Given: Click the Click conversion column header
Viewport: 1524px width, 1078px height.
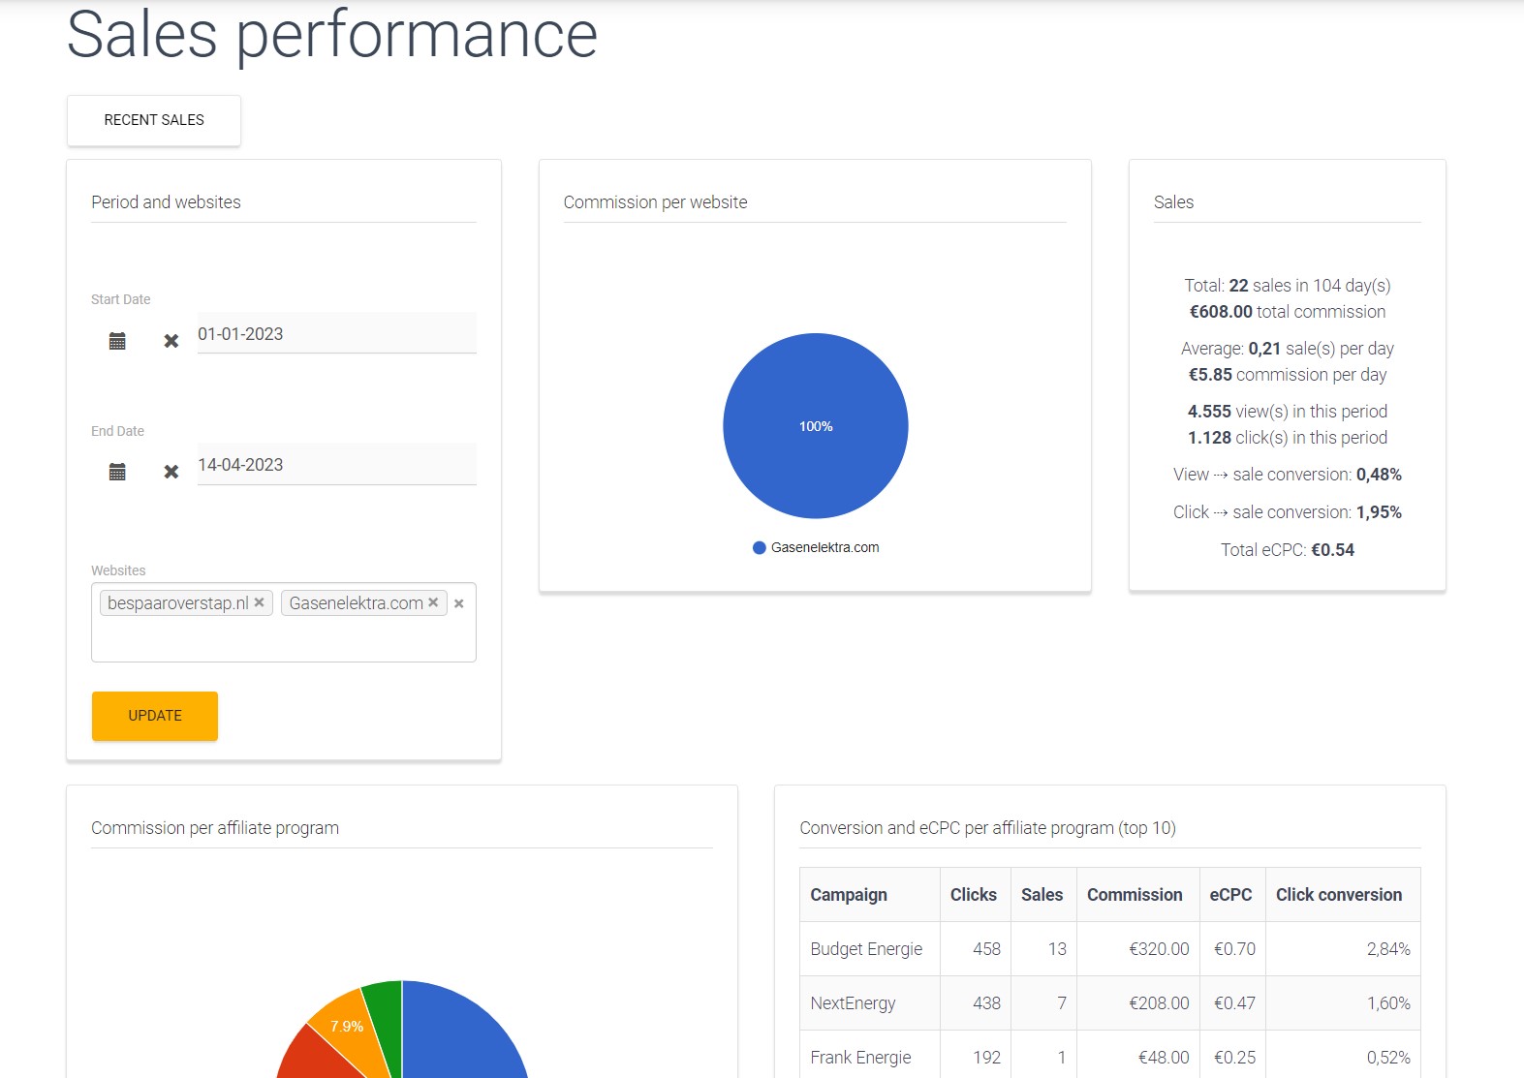Looking at the screenshot, I should [x=1343, y=895].
